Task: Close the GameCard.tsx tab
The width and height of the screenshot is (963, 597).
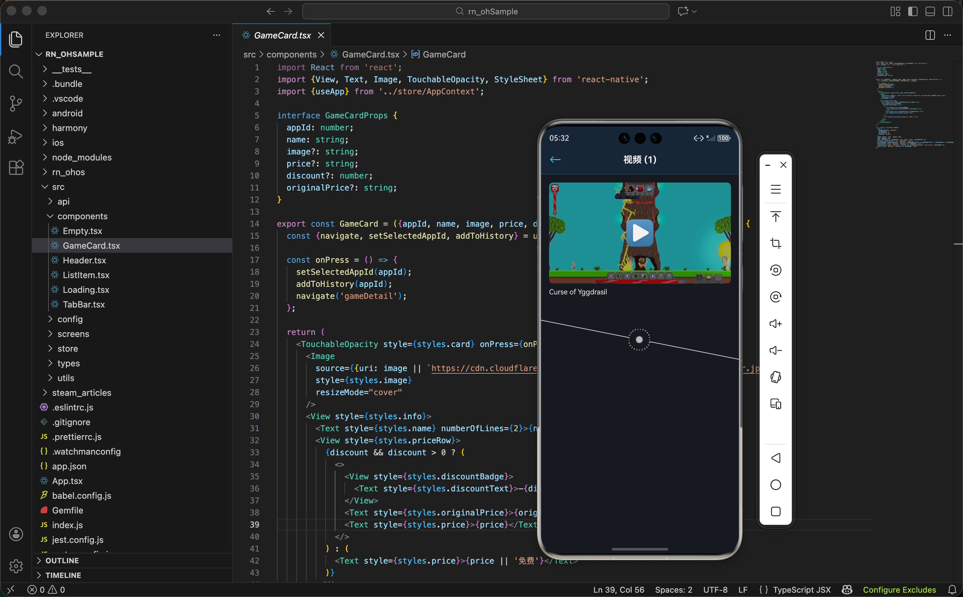Action: pyautogui.click(x=321, y=35)
